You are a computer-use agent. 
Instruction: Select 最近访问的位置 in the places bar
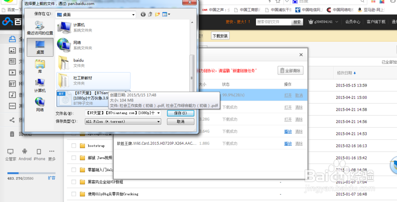tap(40, 28)
